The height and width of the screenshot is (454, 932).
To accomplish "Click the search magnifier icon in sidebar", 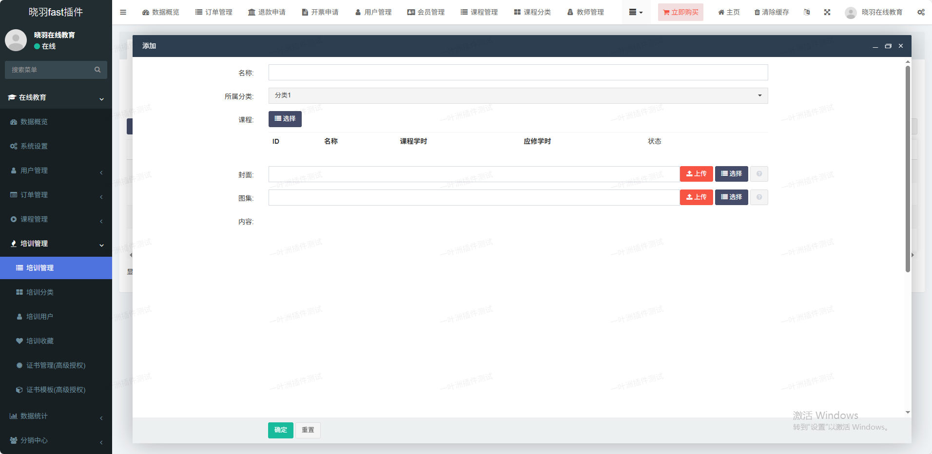I will (x=97, y=70).
